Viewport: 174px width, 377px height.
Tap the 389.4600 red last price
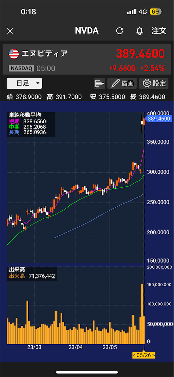pos(141,53)
